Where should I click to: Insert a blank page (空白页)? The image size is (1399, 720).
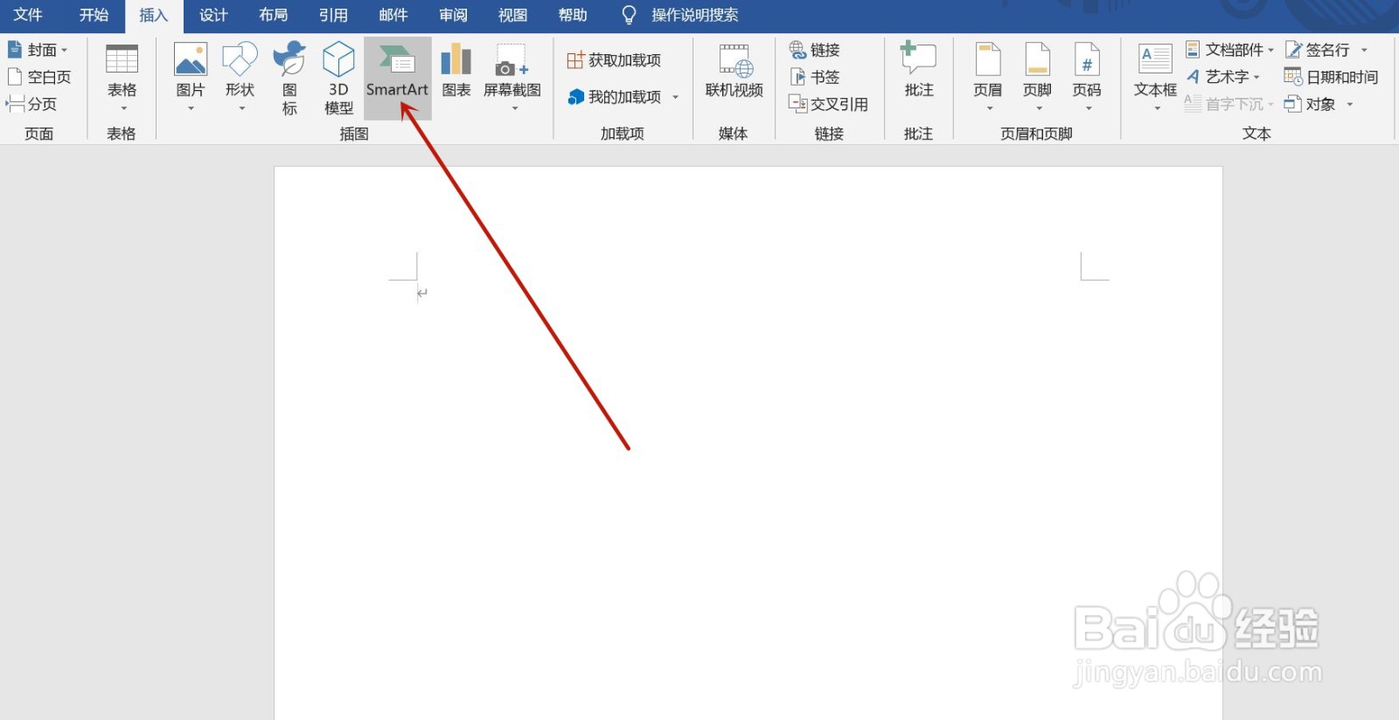(x=39, y=77)
